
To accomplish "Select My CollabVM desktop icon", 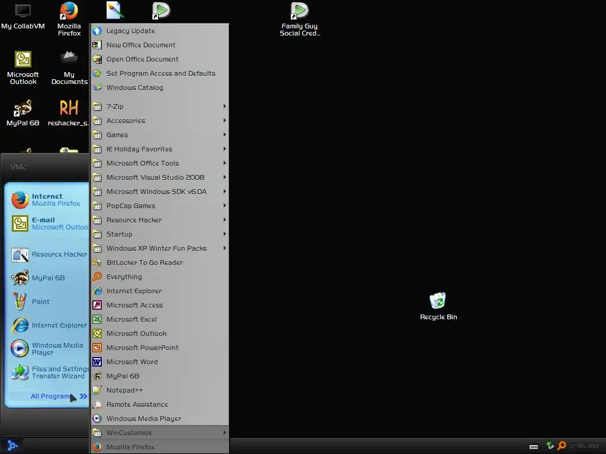I will point(23,16).
